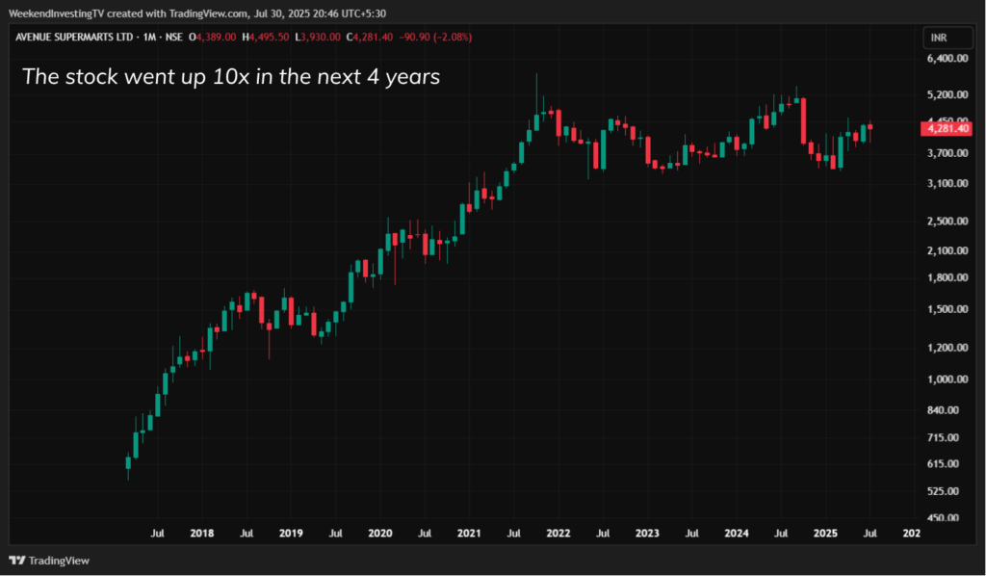
Task: Click the Jul label between 2018 and 2019
Action: pyautogui.click(x=246, y=534)
